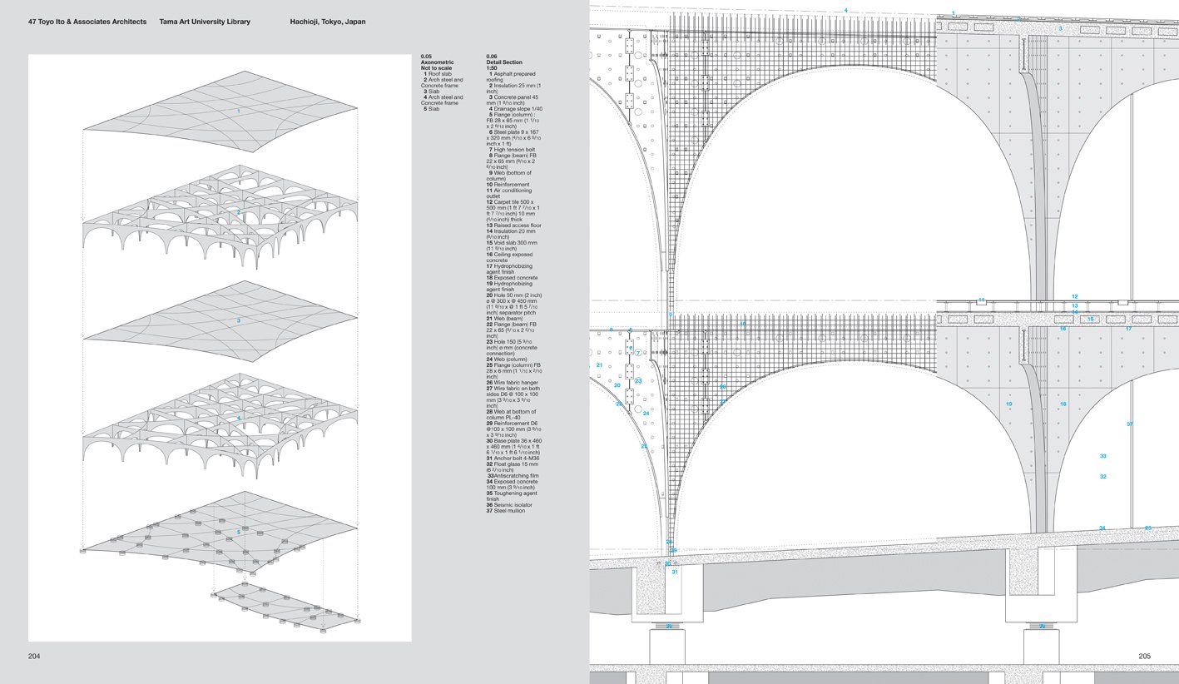The image size is (1179, 684).
Task: Select the "Hachioji, Tokyo, Japan" location text
Action: pyautogui.click(x=327, y=22)
